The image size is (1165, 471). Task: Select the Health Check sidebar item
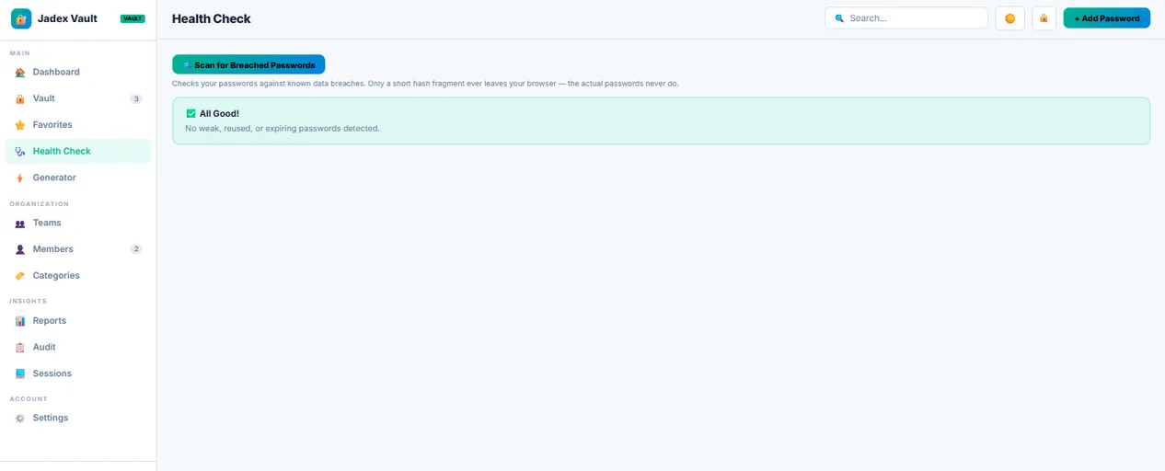[78, 151]
